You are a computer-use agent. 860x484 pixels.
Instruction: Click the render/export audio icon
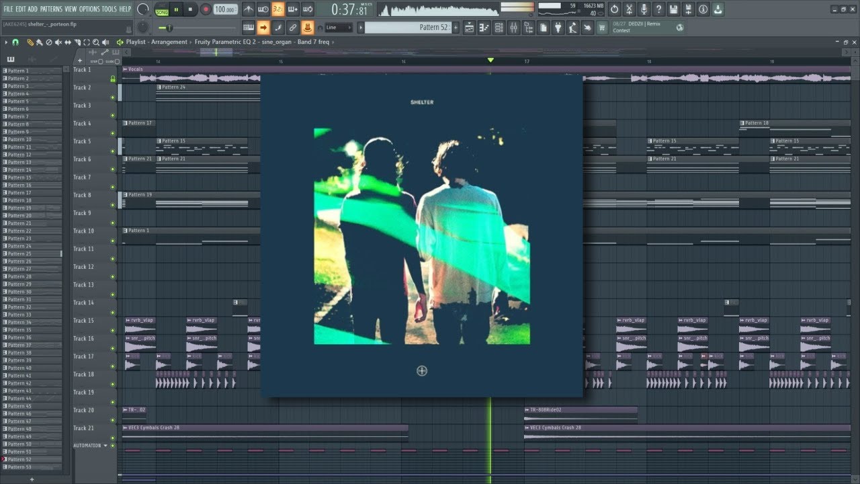(x=689, y=9)
